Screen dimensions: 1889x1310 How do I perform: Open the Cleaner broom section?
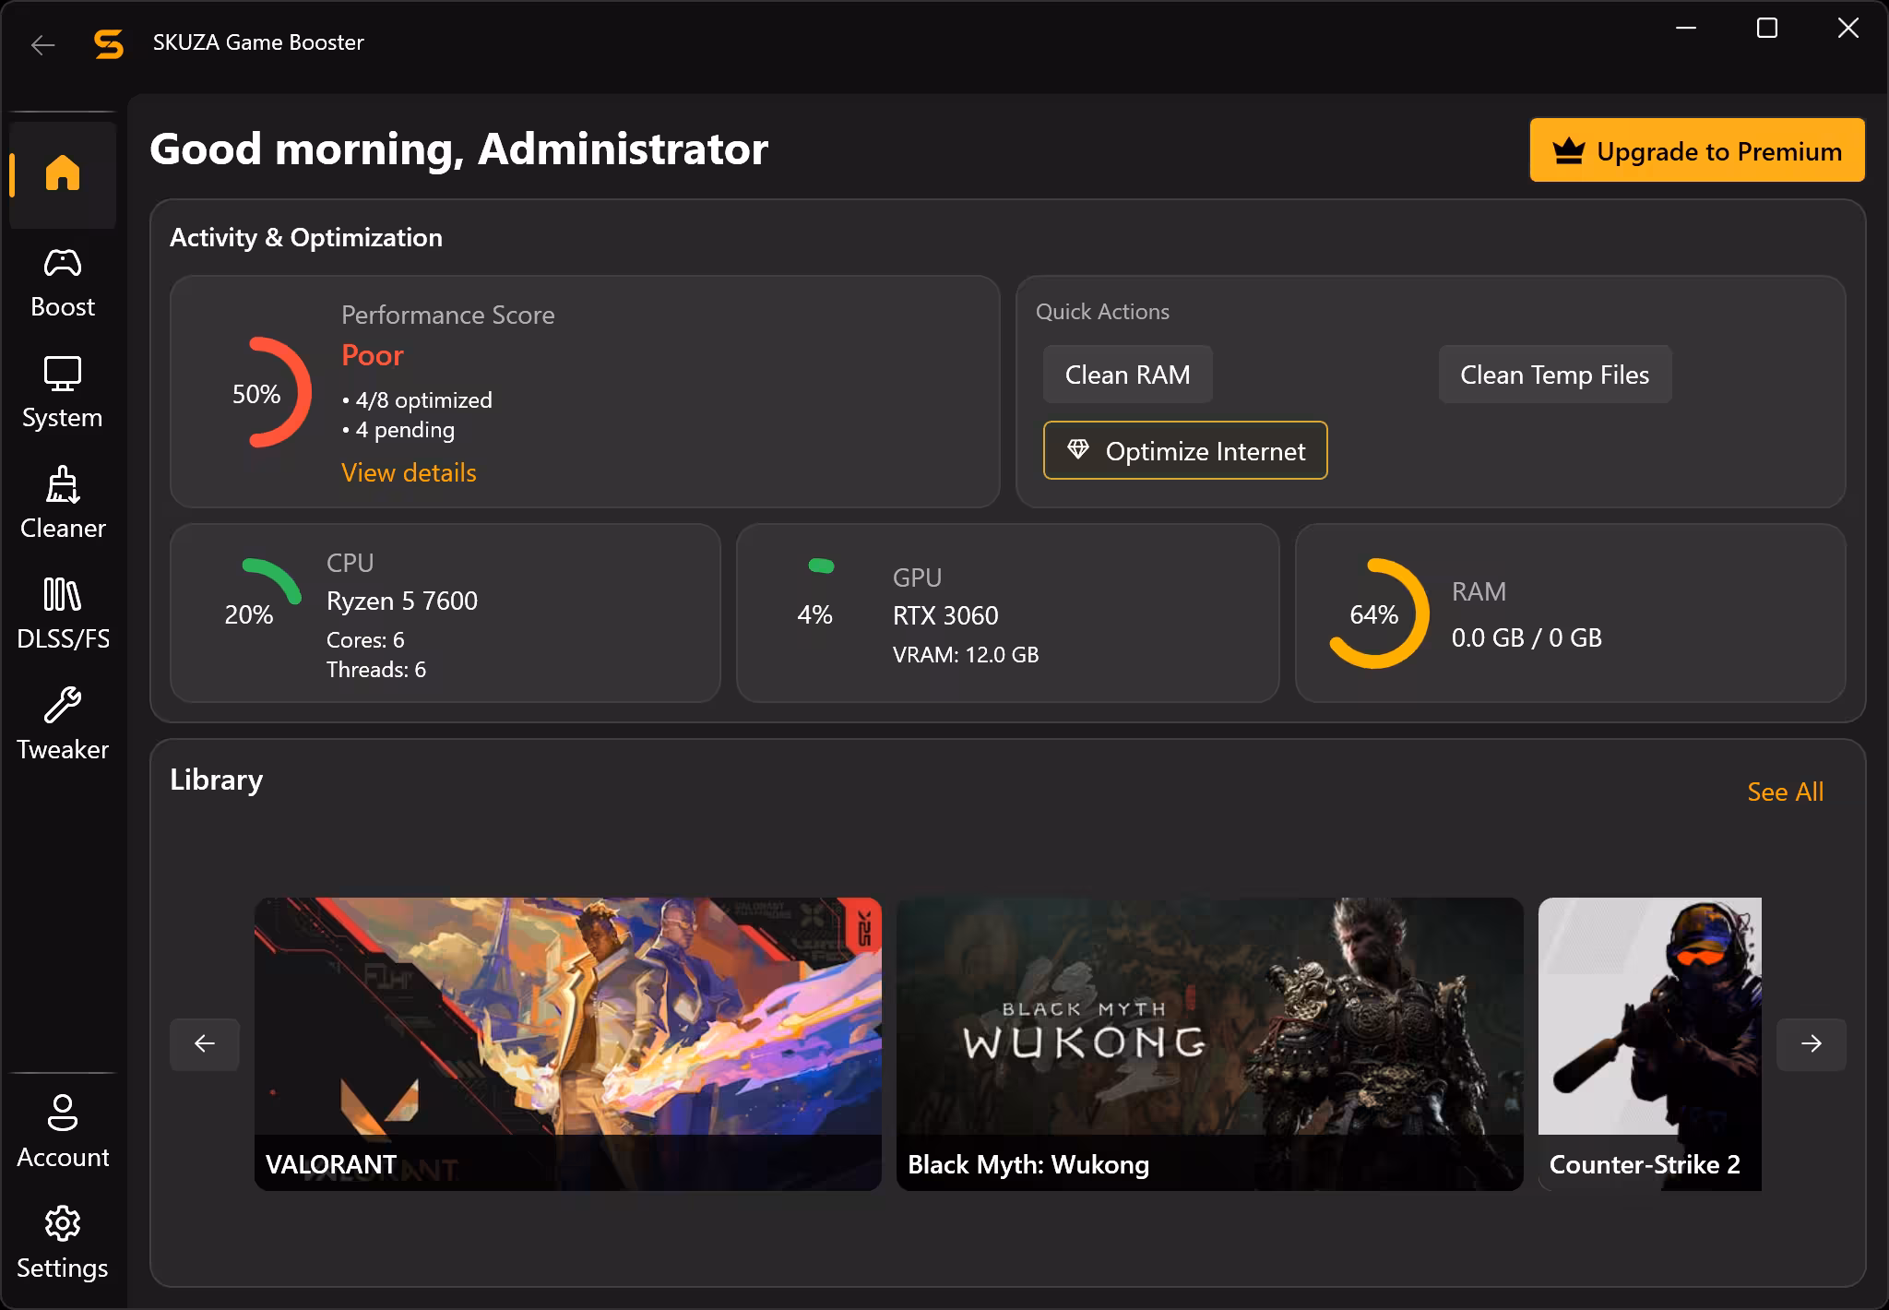point(63,505)
